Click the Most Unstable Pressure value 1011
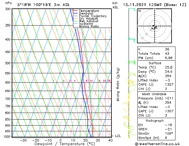 click(169, 98)
